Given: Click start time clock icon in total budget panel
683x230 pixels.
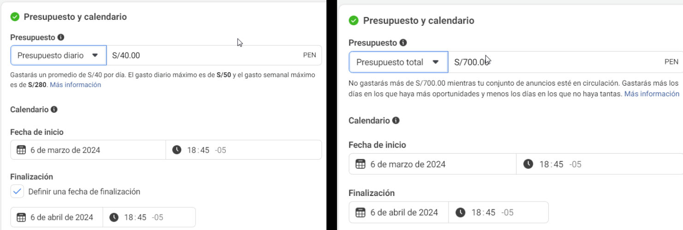Looking at the screenshot, I should pyautogui.click(x=528, y=164).
